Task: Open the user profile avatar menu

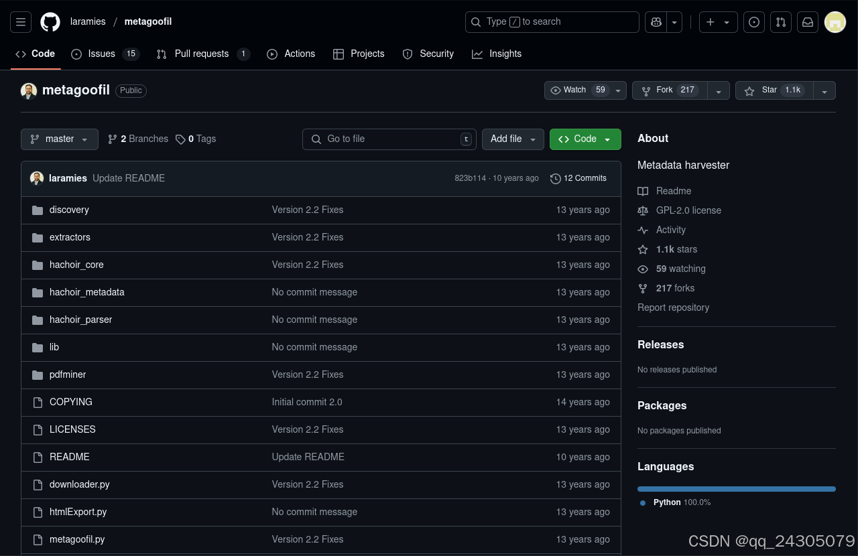Action: coord(835,22)
